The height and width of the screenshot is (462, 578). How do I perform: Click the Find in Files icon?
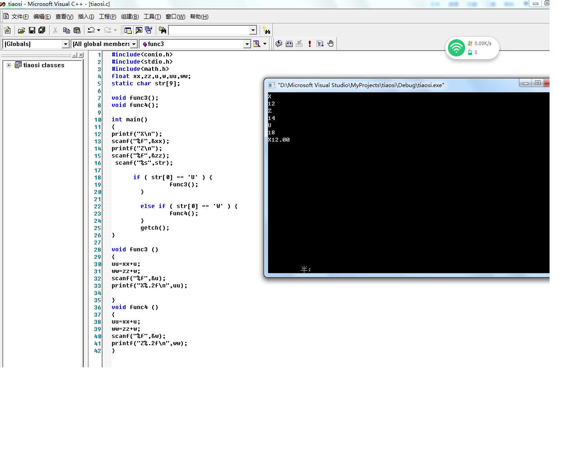(163, 30)
